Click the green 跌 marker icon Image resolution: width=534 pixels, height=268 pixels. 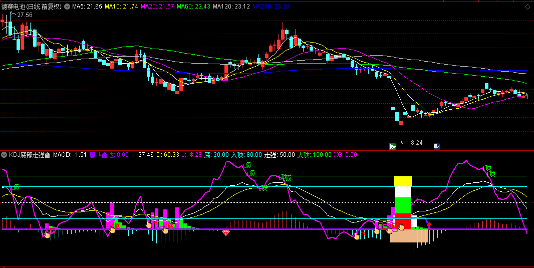393,146
